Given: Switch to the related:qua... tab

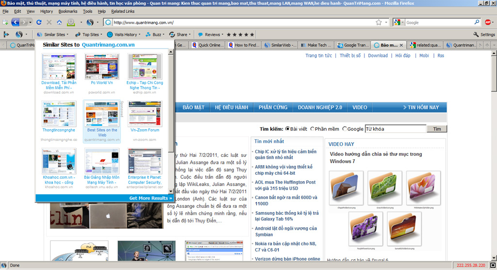Looking at the screenshot, I should coord(425,45).
